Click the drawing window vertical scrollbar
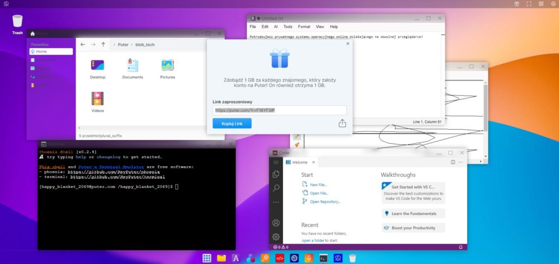 486,107
